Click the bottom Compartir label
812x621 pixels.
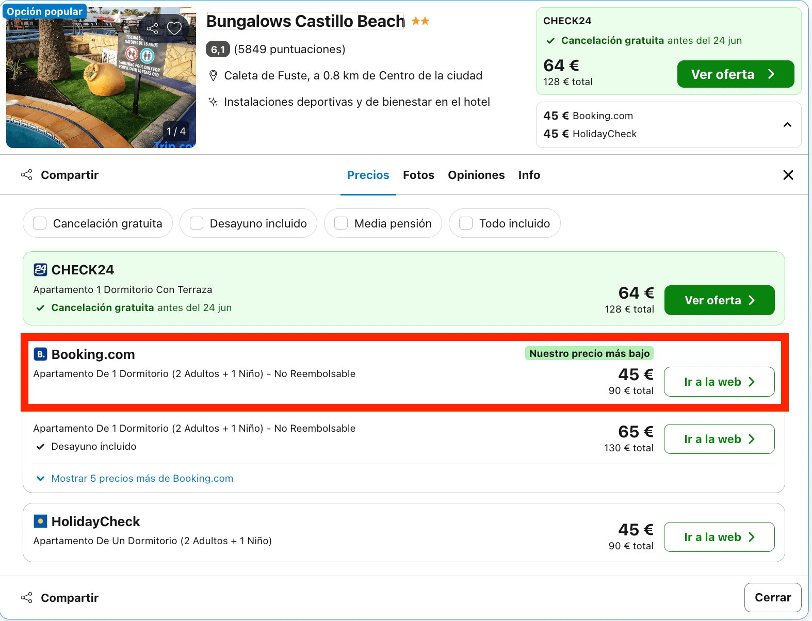pyautogui.click(x=70, y=597)
